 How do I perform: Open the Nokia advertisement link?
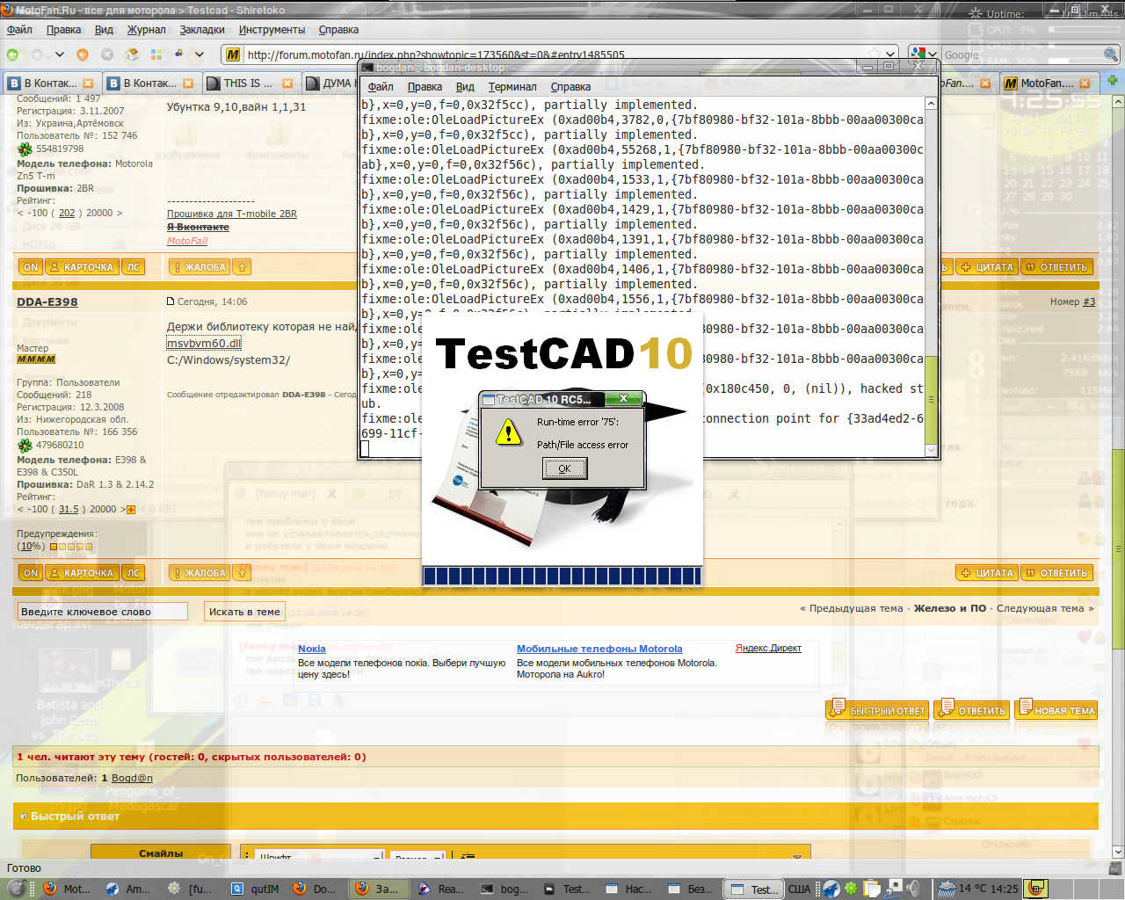pyautogui.click(x=312, y=649)
